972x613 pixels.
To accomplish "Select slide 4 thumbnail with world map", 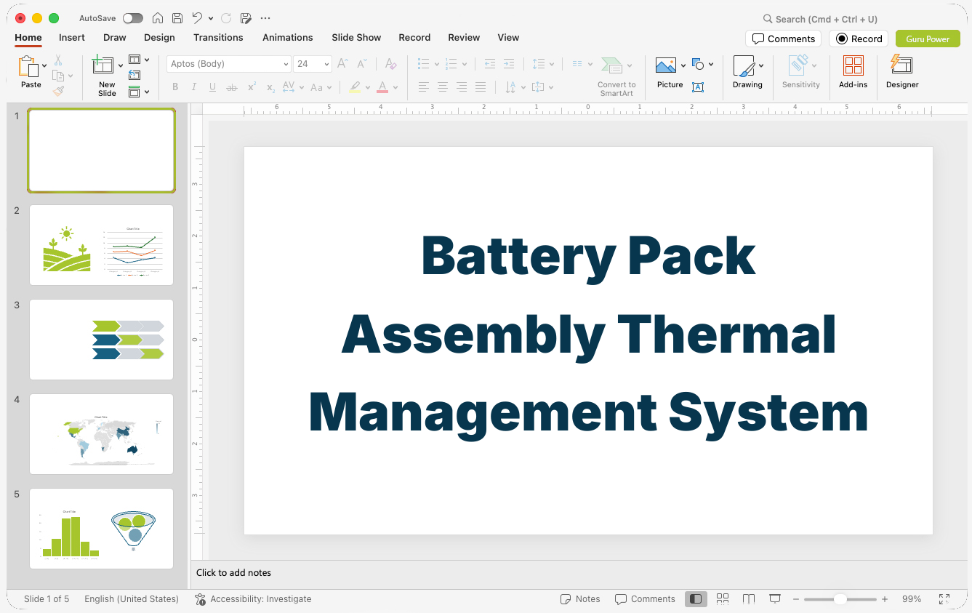I will (101, 433).
